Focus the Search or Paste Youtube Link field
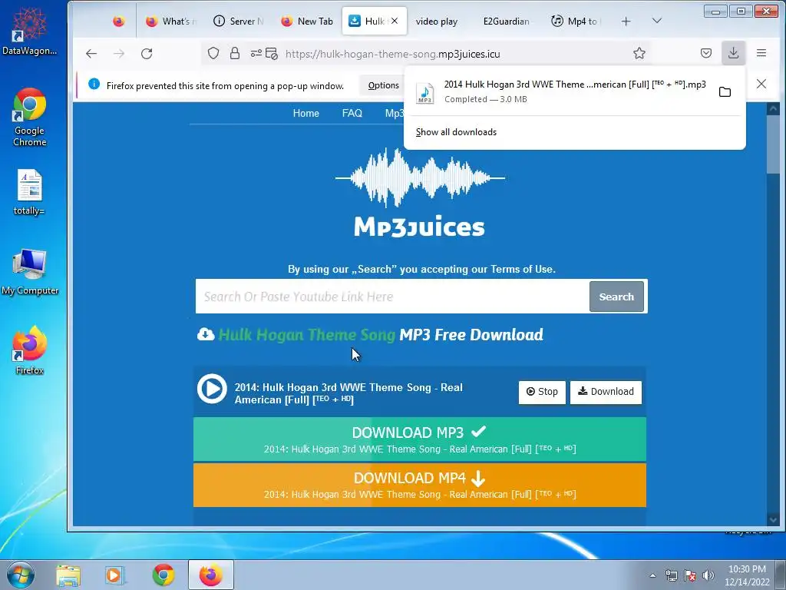 click(392, 297)
